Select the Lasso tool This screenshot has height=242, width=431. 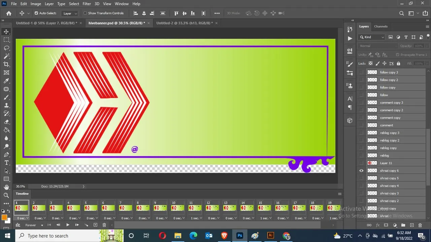point(6,48)
